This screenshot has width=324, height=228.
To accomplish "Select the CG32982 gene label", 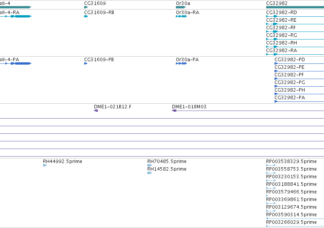I will [x=277, y=3].
